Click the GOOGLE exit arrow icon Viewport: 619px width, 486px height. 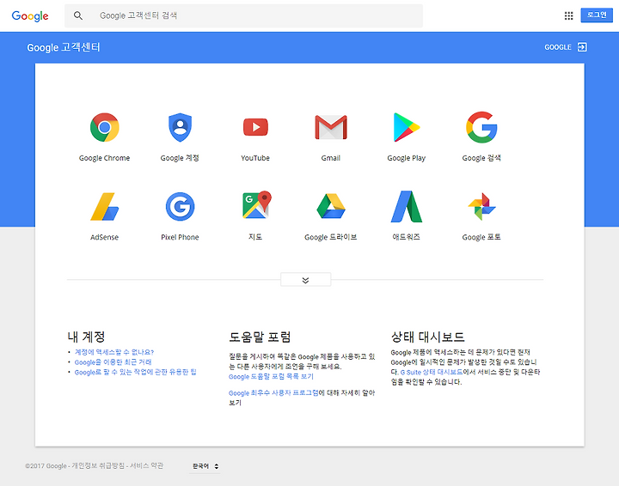582,47
